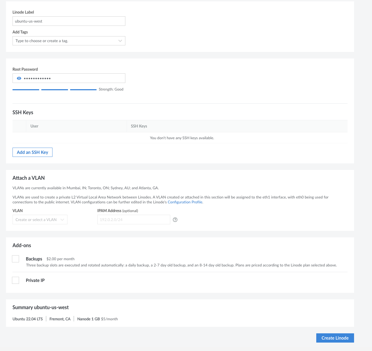Click the Add an SSH Key button
372x351 pixels.
click(x=32, y=152)
